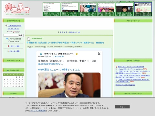Focus the blog search text field
Viewport: 155px width, 116px height.
[x=11, y=35]
